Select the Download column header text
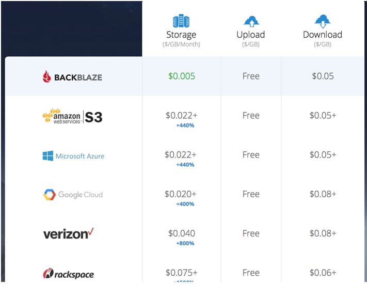The height and width of the screenshot is (284, 367). tap(323, 35)
